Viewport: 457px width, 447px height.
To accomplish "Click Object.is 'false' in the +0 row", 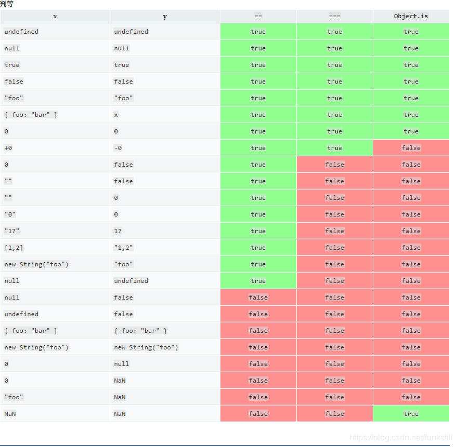I will coord(411,148).
